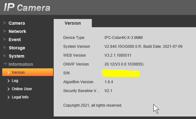Open the Event settings menu
Image resolution: width=196 pixels, height=119 pixels.
point(15,40)
